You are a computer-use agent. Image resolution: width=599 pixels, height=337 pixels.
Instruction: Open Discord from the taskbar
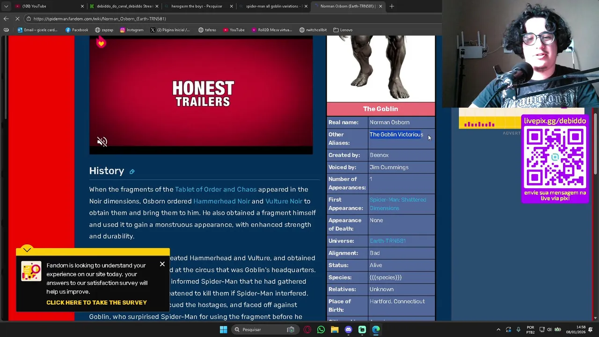pyautogui.click(x=348, y=330)
